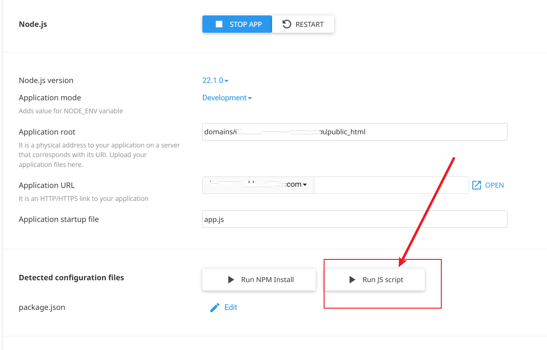The height and width of the screenshot is (350, 547).
Task: Click the caret arrow after Development
Action: point(250,98)
